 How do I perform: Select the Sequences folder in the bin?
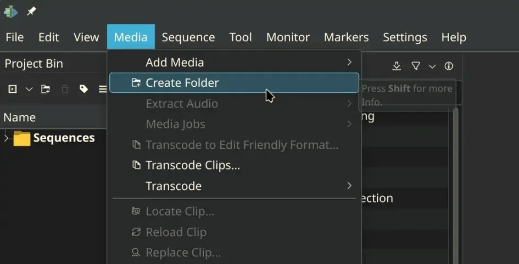(63, 138)
